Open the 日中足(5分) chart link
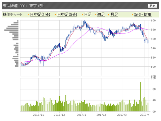This screenshot has height=121, width=161. click(x=67, y=14)
